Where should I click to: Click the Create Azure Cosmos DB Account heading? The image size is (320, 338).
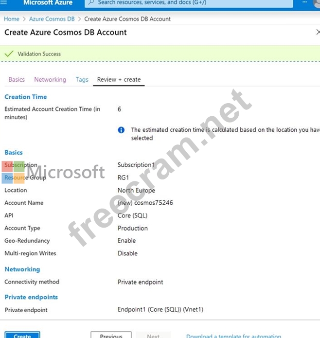pyautogui.click(x=66, y=32)
